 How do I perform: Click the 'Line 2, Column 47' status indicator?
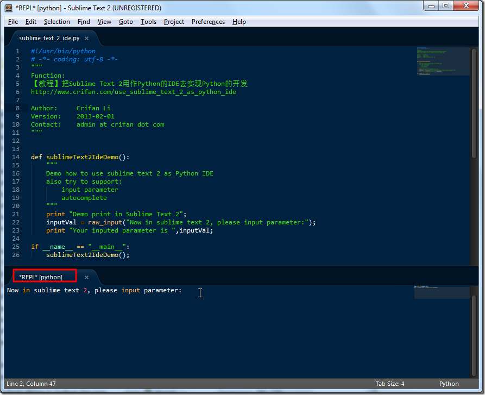tap(30, 384)
